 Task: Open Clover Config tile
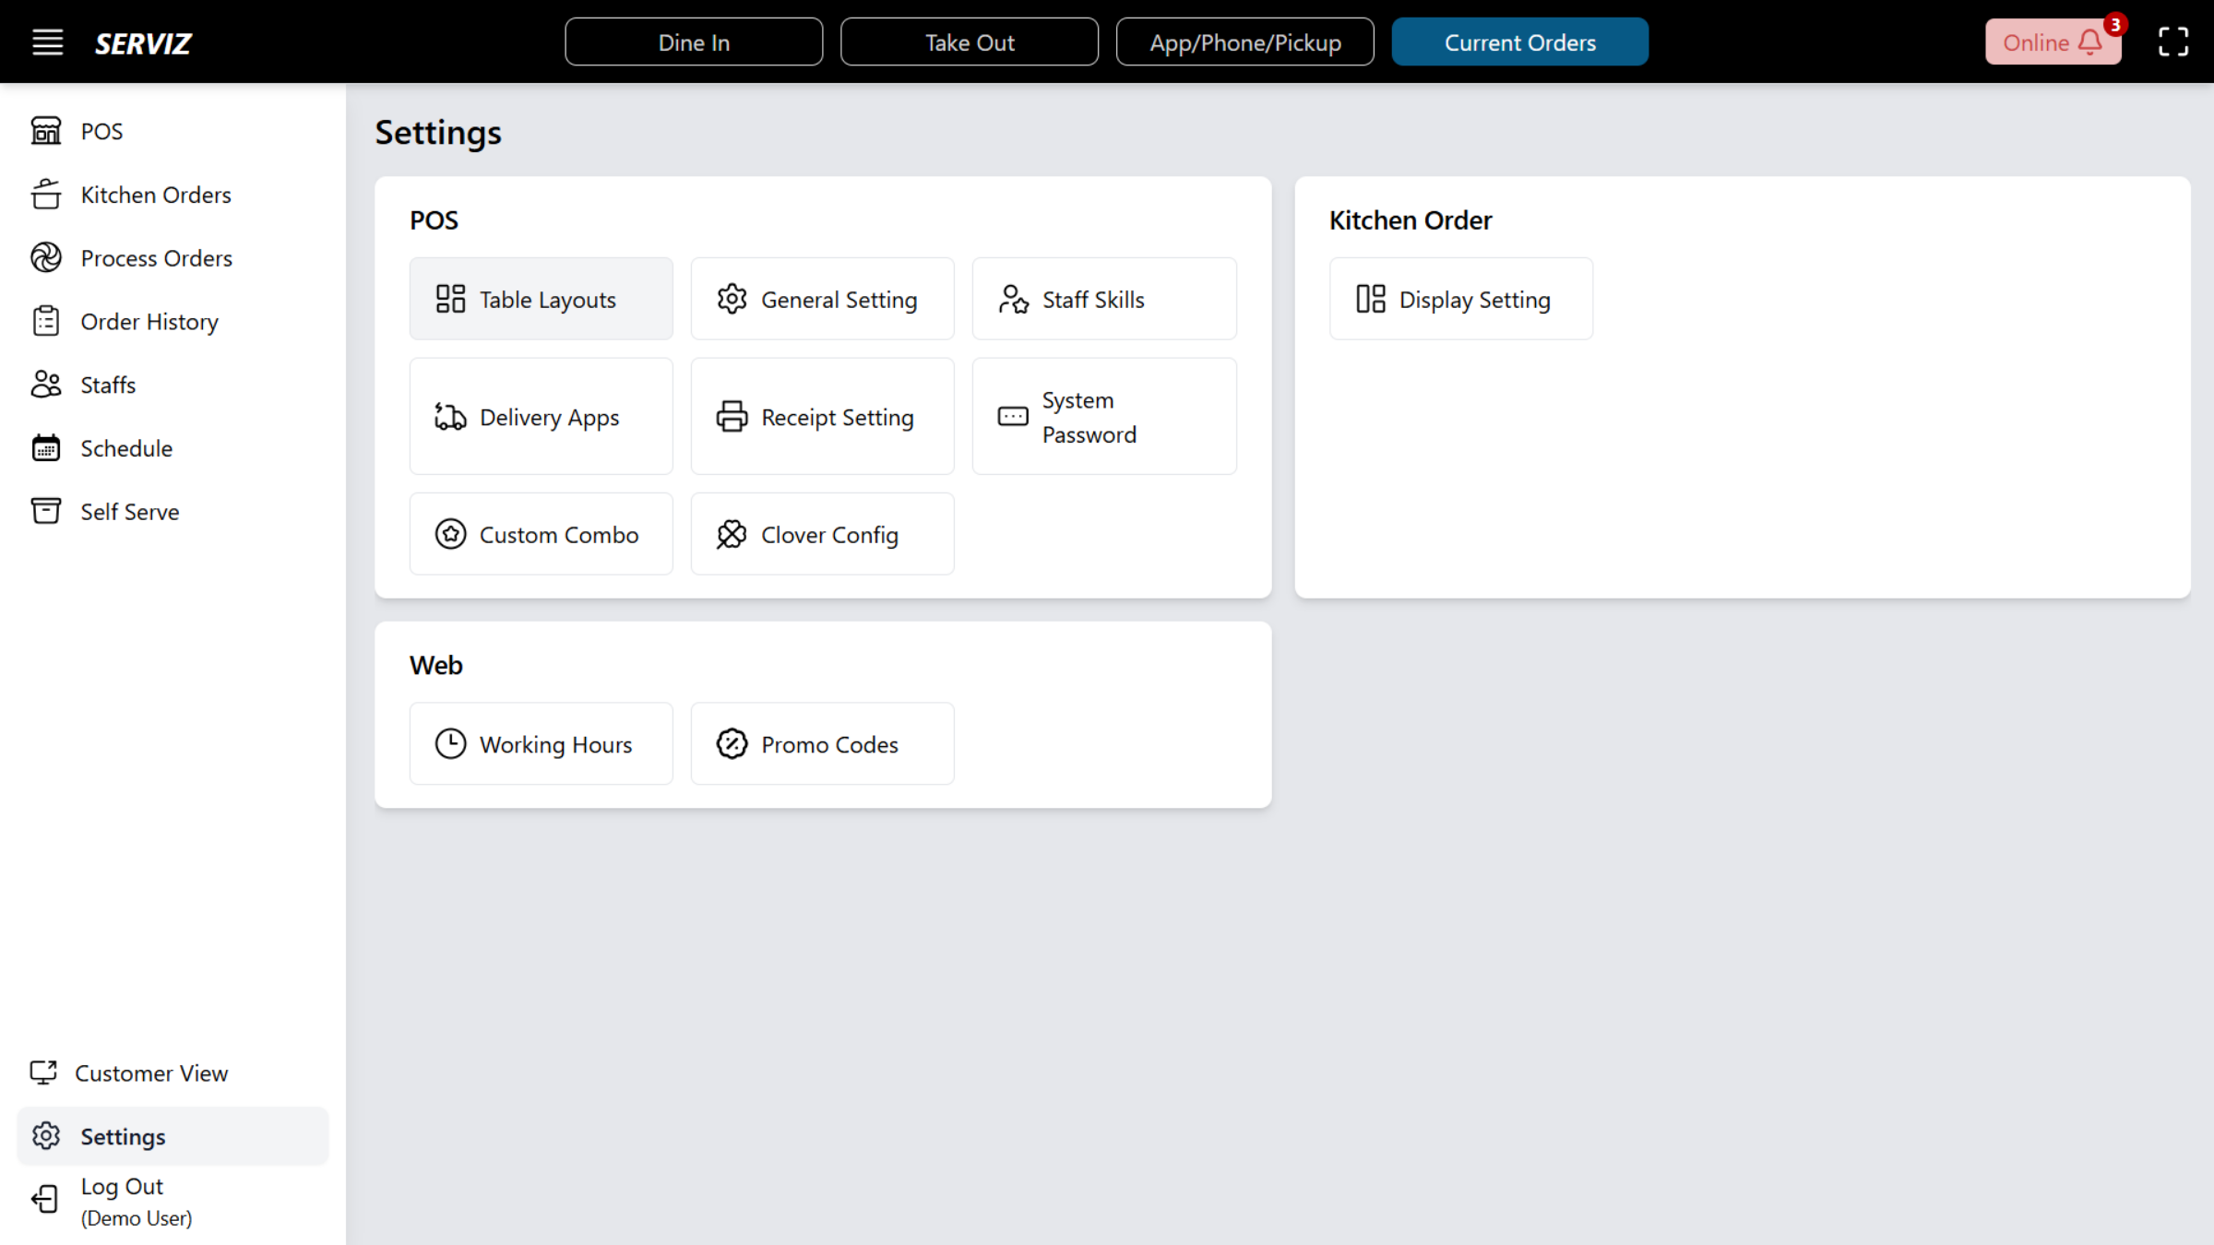pos(822,534)
